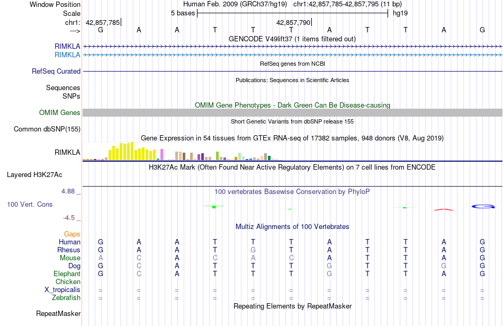Click the GENCODE V49lift37 track title
The width and height of the screenshot is (503, 326).
pyautogui.click(x=292, y=39)
